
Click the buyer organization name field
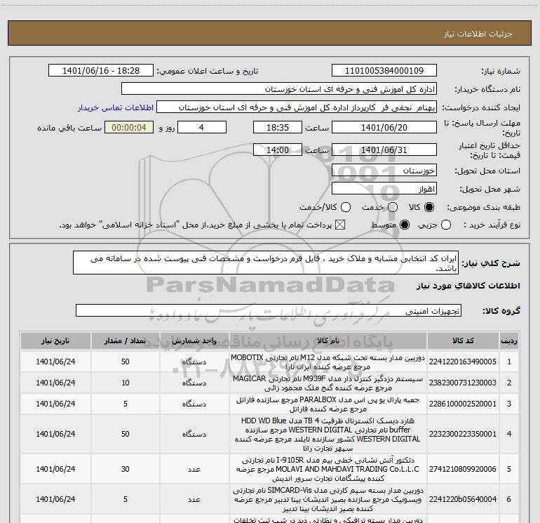(x=279, y=88)
